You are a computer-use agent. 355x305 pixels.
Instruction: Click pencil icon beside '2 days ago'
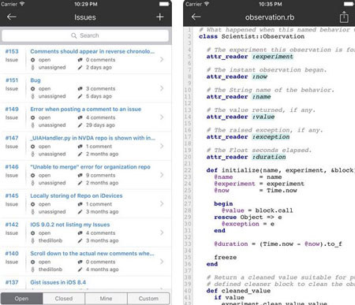coord(80,68)
